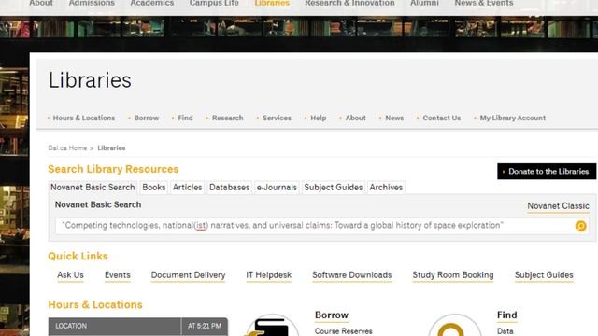
Task: Open the IT Helpdesk quick link
Action: (269, 275)
